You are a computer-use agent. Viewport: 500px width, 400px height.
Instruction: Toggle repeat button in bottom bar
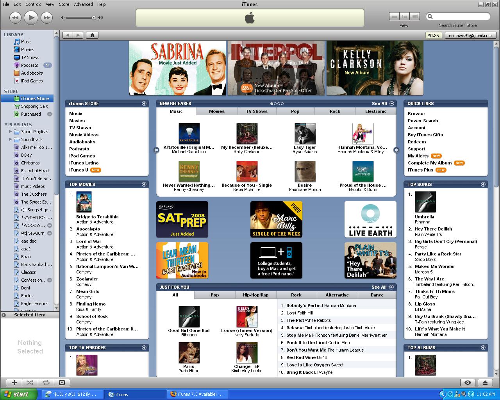pyautogui.click(x=46, y=382)
